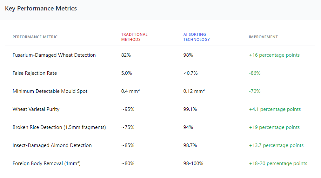Click the AI Sorting Technology column header
The height and width of the screenshot is (178, 321).
tap(197, 37)
